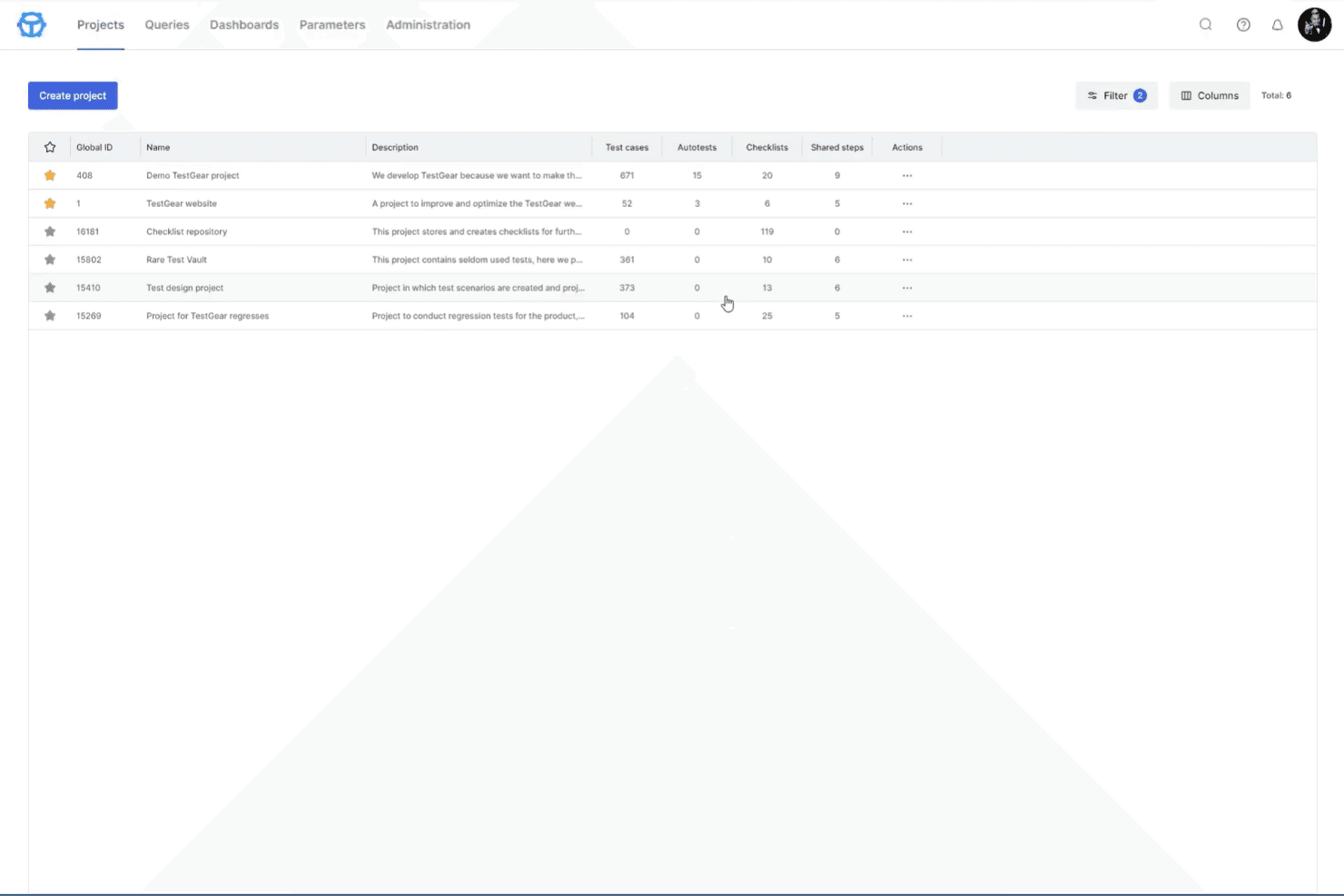Click the TestGear logo icon

(32, 25)
